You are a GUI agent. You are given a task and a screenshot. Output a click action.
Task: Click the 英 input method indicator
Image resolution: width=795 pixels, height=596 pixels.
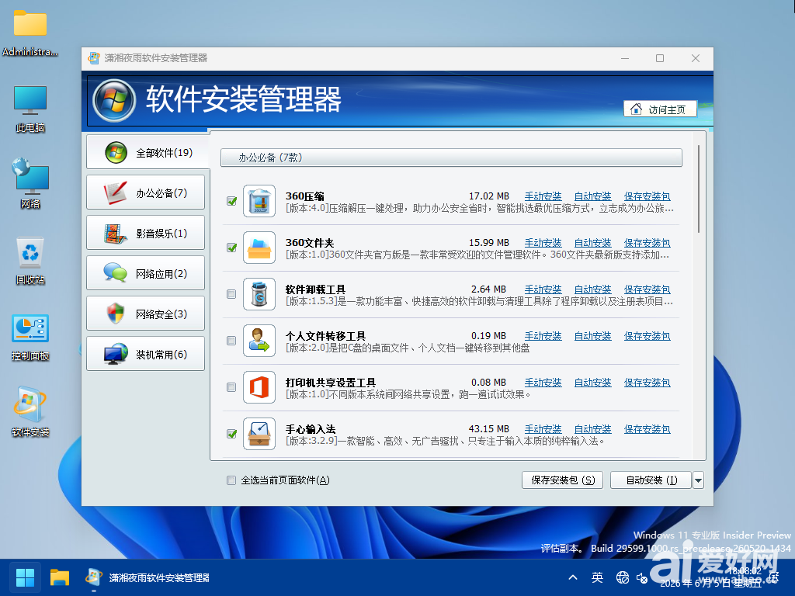click(x=597, y=577)
